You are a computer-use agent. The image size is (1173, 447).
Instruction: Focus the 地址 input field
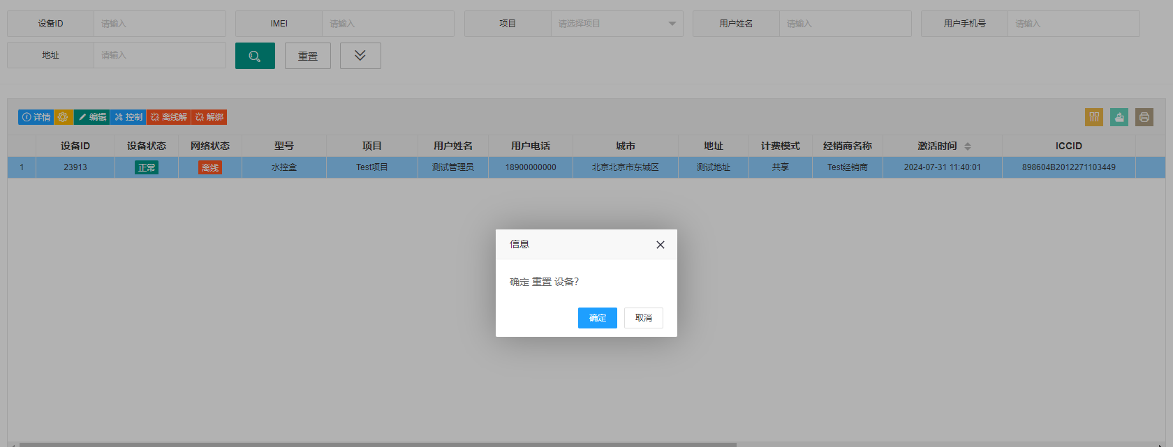pos(160,55)
